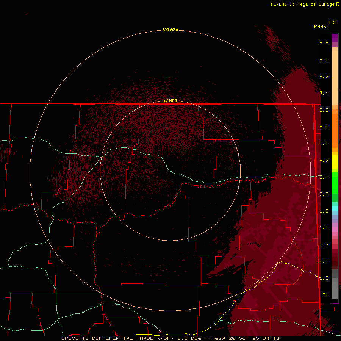Click the '100 NMI' range ring label
341x341 pixels.
pos(170,30)
